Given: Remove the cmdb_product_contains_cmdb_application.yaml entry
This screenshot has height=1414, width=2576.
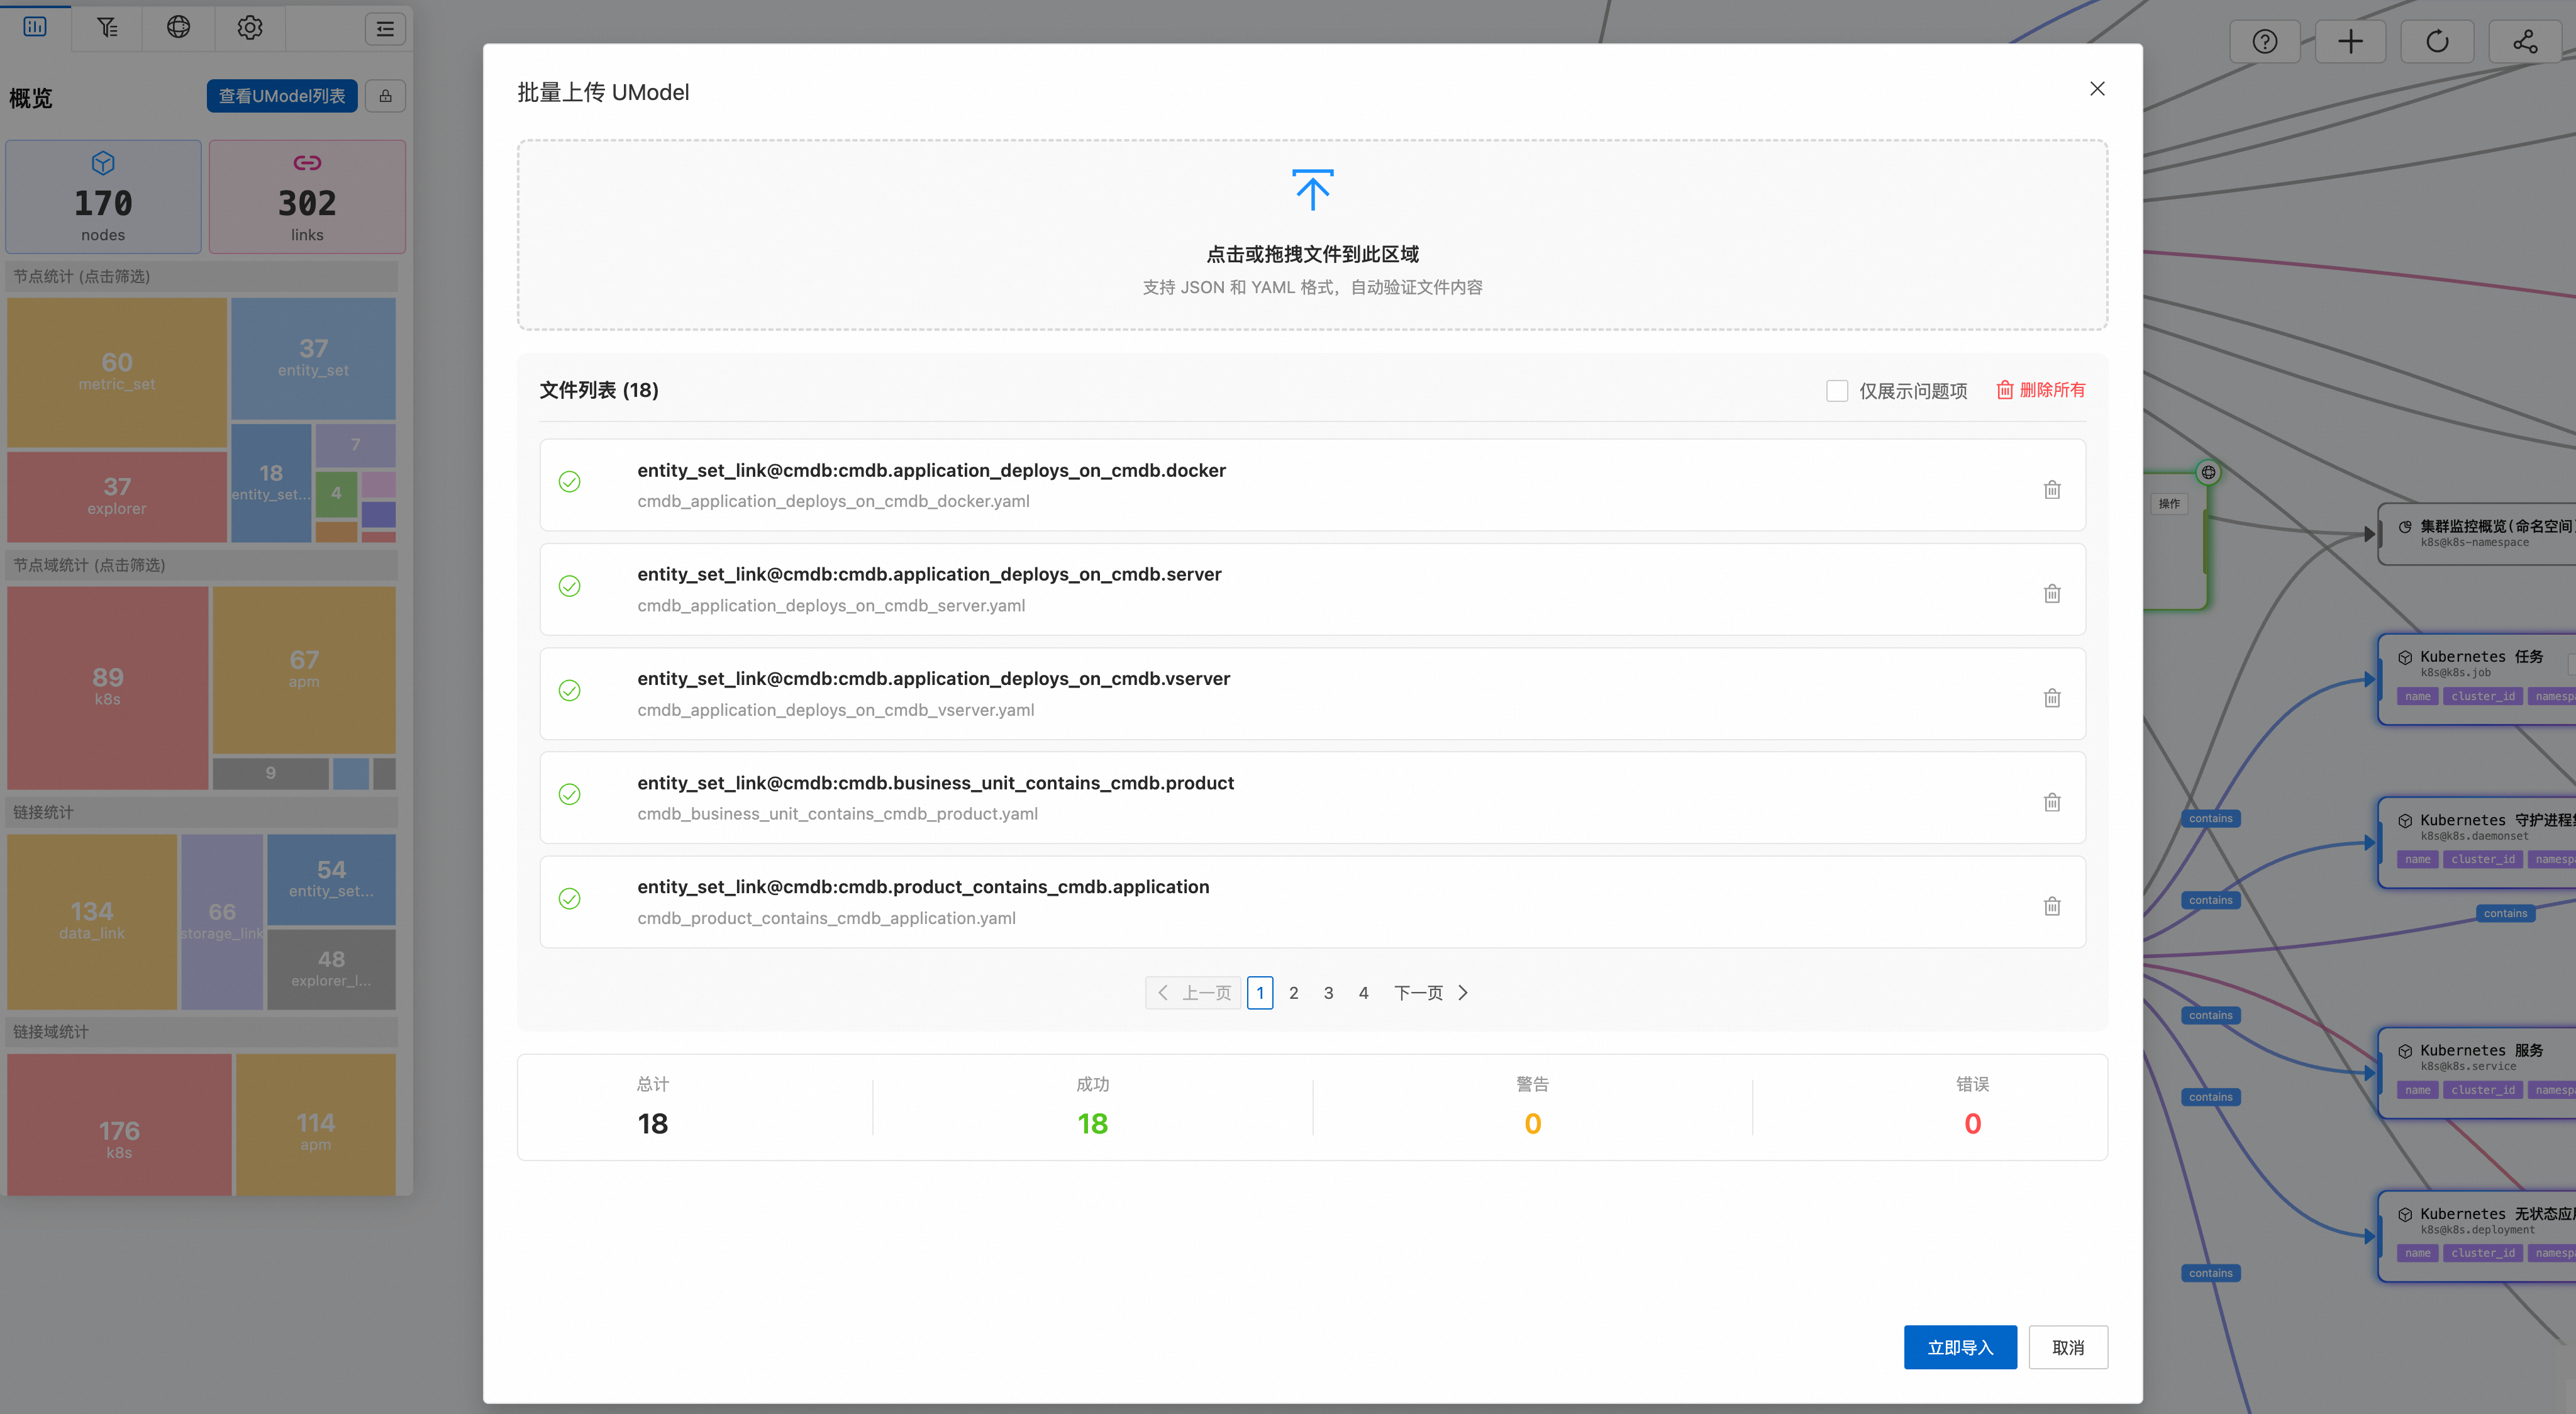Looking at the screenshot, I should pyautogui.click(x=2051, y=906).
